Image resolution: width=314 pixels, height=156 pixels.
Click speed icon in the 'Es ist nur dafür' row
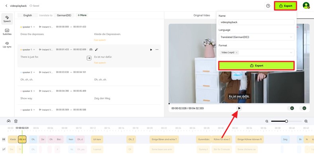(91, 49)
